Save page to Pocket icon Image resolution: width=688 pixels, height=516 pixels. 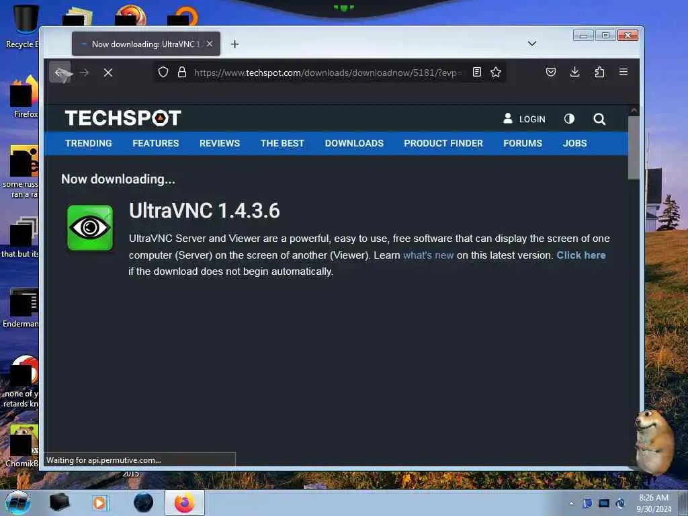[x=551, y=72]
